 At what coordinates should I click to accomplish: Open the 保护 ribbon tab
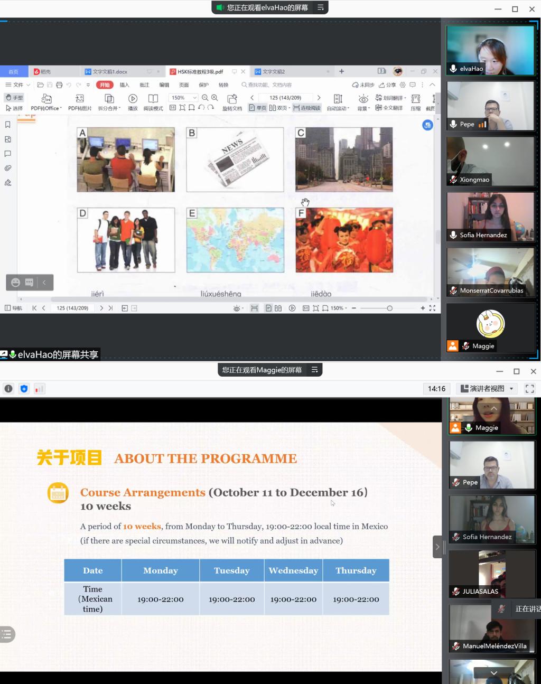pyautogui.click(x=203, y=85)
